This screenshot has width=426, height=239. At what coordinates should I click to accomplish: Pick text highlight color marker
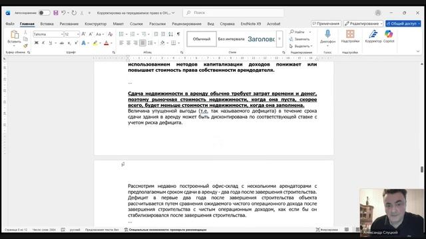coord(95,42)
